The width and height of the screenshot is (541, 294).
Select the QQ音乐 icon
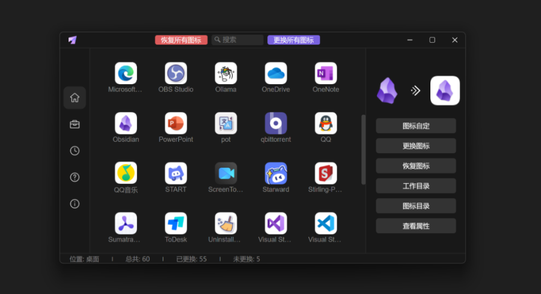coord(126,173)
